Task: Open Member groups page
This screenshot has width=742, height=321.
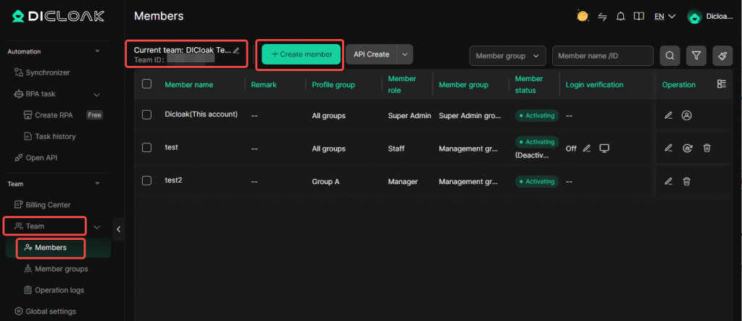Action: pyautogui.click(x=55, y=269)
